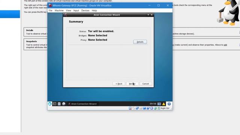This screenshot has height=135, width=240.
Task: Launch the web browser globe icon
Action: click(x=64, y=104)
